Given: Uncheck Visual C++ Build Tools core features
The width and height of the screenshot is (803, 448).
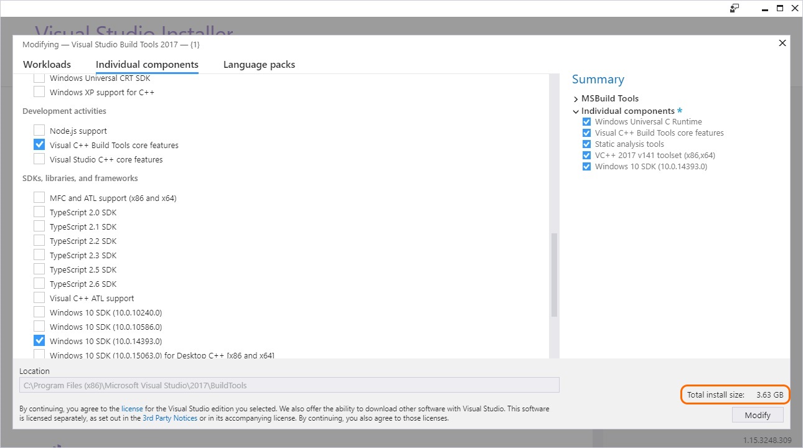Looking at the screenshot, I should click(x=39, y=144).
